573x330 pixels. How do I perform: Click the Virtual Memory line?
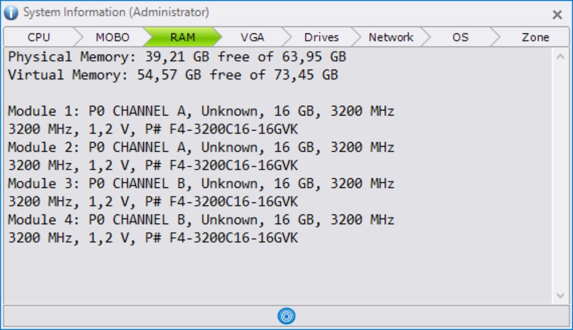point(173,75)
